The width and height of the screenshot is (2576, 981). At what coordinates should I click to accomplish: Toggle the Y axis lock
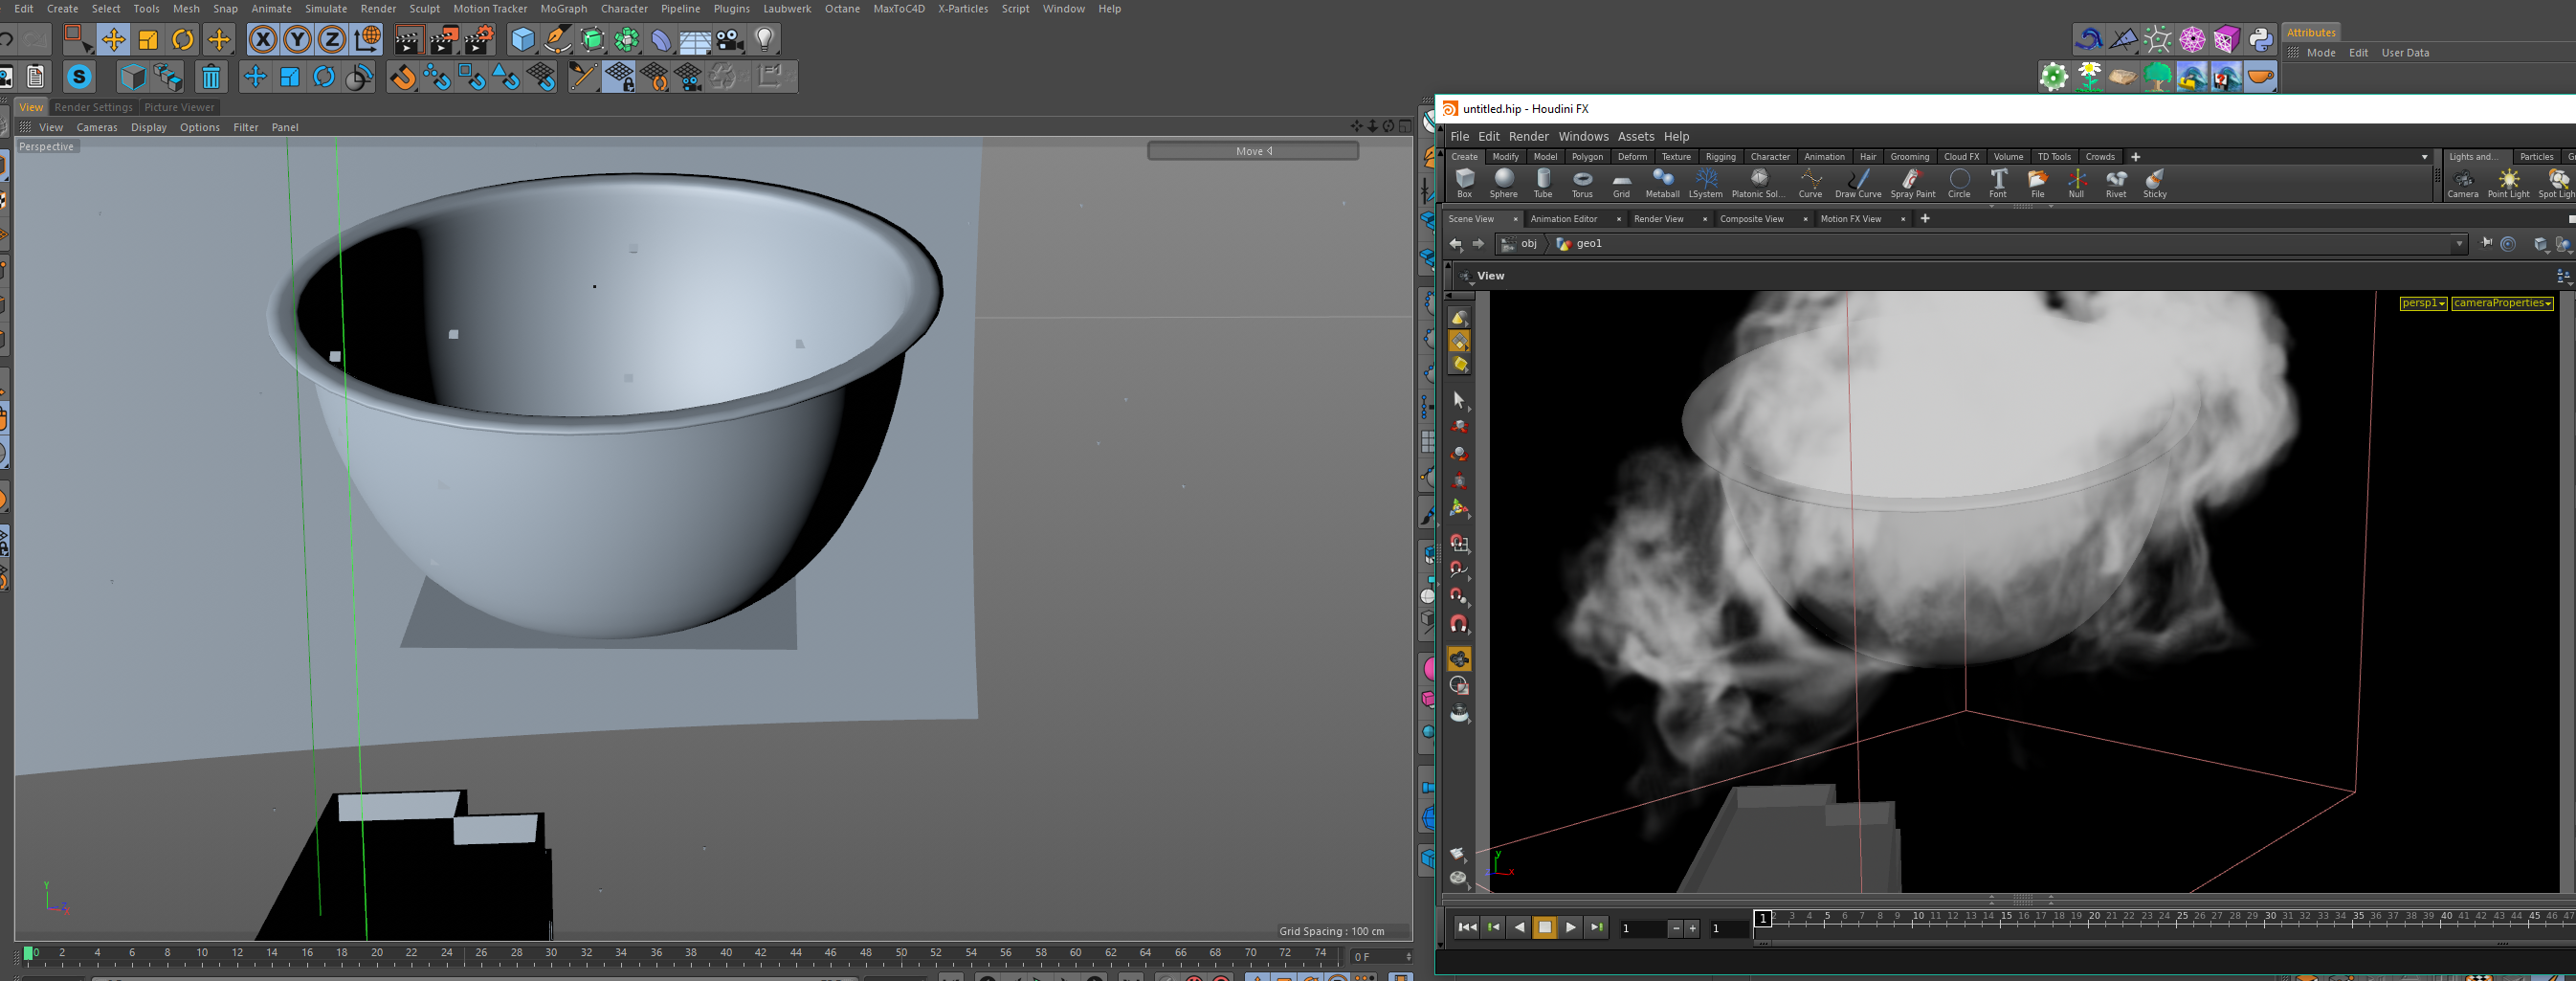point(297,40)
